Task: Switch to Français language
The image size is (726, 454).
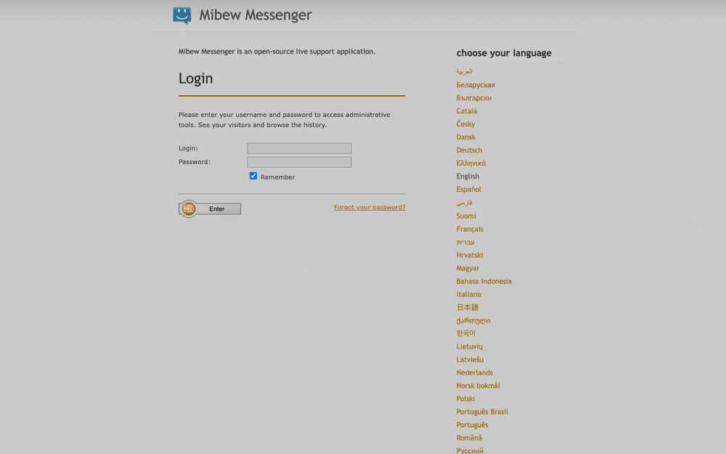Action: coord(470,229)
